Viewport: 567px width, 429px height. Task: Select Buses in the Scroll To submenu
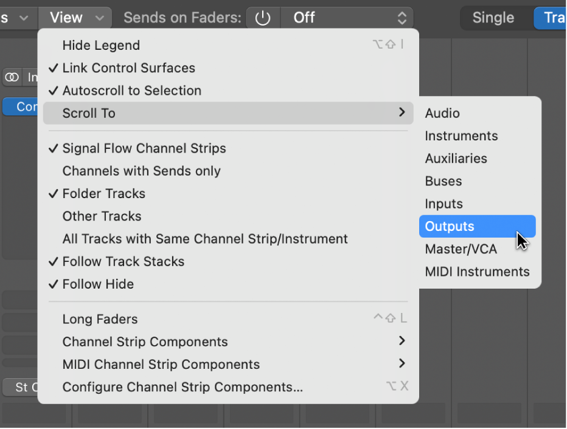point(444,181)
